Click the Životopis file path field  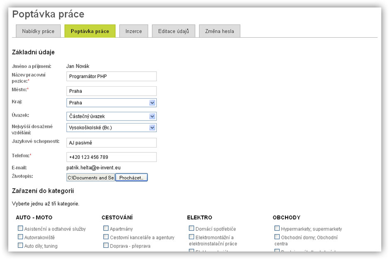tap(90, 177)
